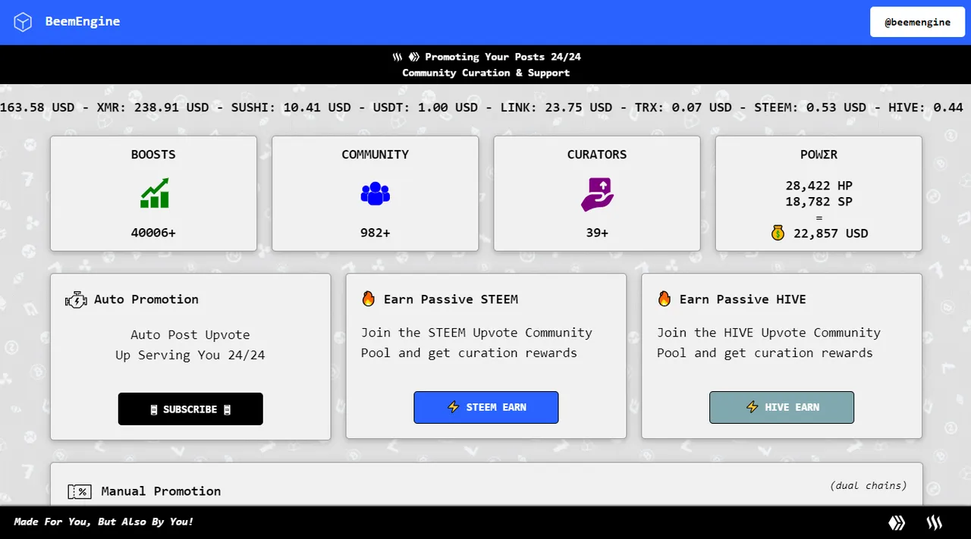Viewport: 971px width, 539px height.
Task: Click the BeemEngine cube logo icon
Action: [24, 22]
